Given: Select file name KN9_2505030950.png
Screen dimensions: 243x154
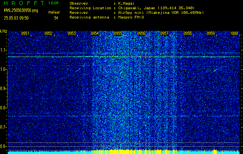Looking at the screenshot, I should coord(21,10).
